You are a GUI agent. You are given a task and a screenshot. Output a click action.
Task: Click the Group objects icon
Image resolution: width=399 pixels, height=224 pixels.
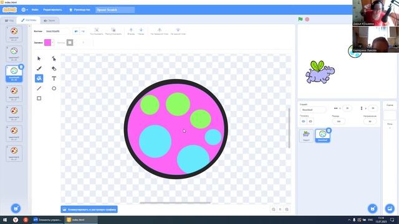[x=97, y=31]
